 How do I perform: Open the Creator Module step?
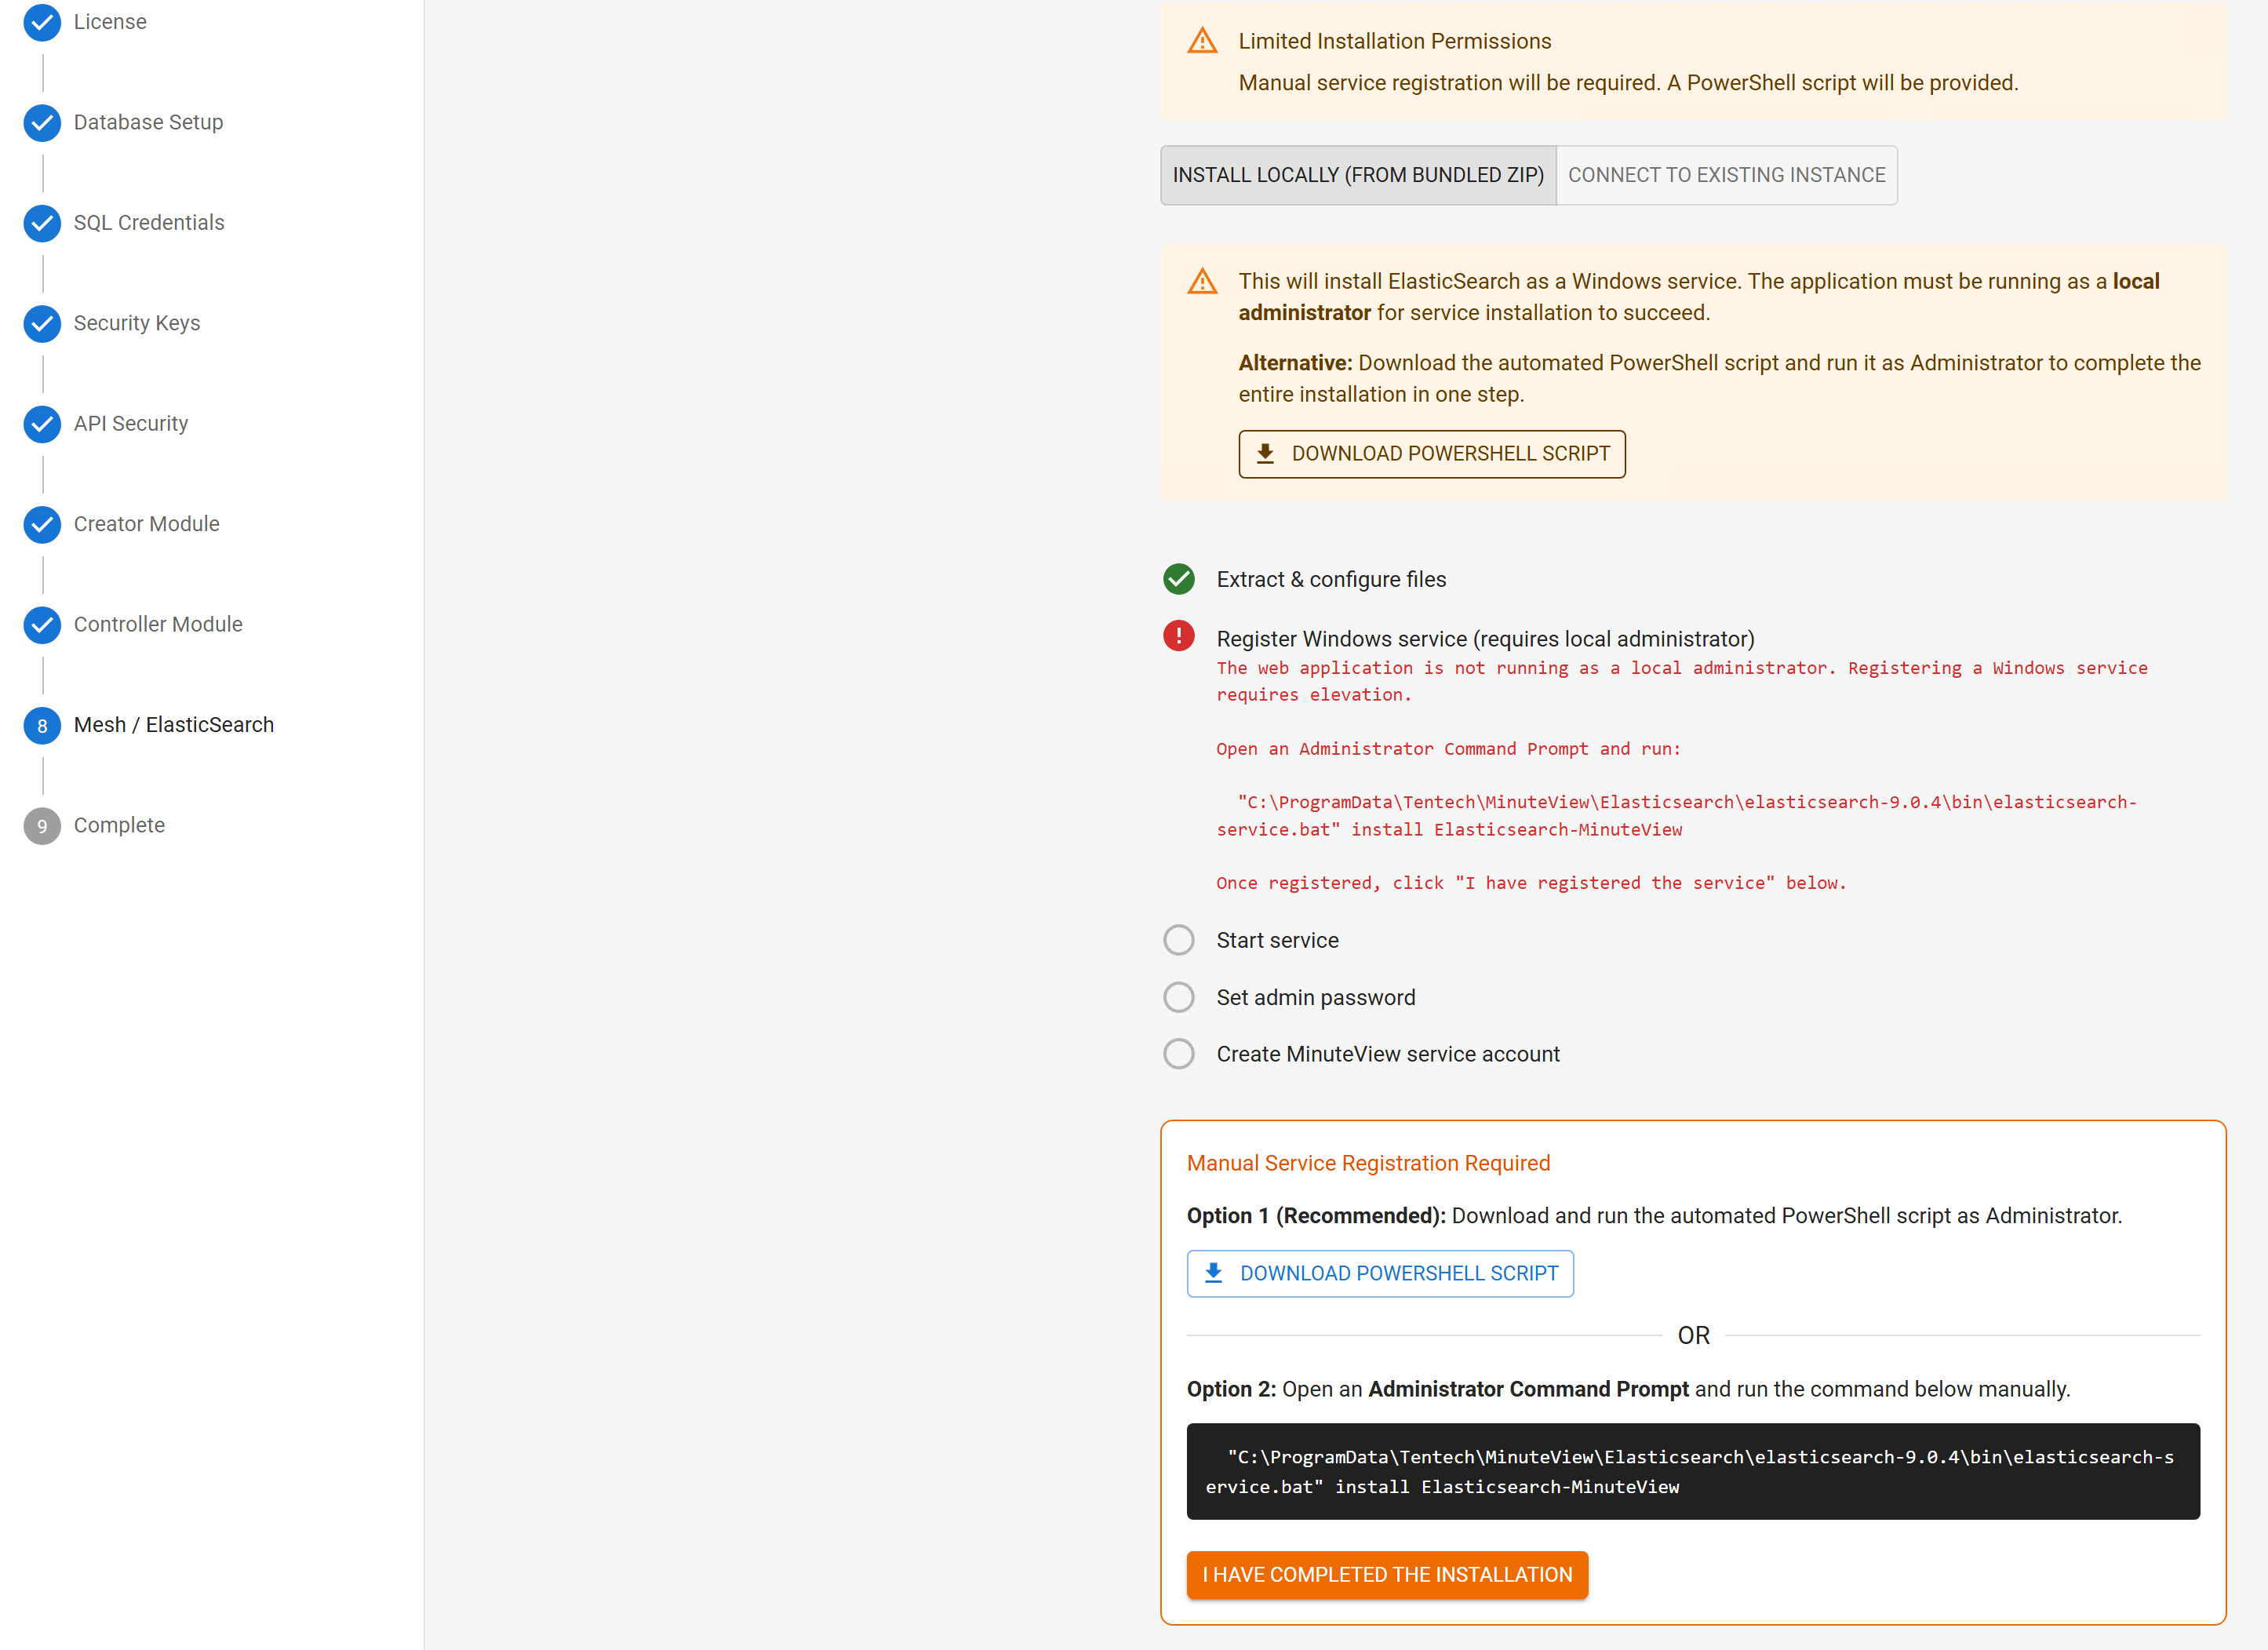[146, 524]
